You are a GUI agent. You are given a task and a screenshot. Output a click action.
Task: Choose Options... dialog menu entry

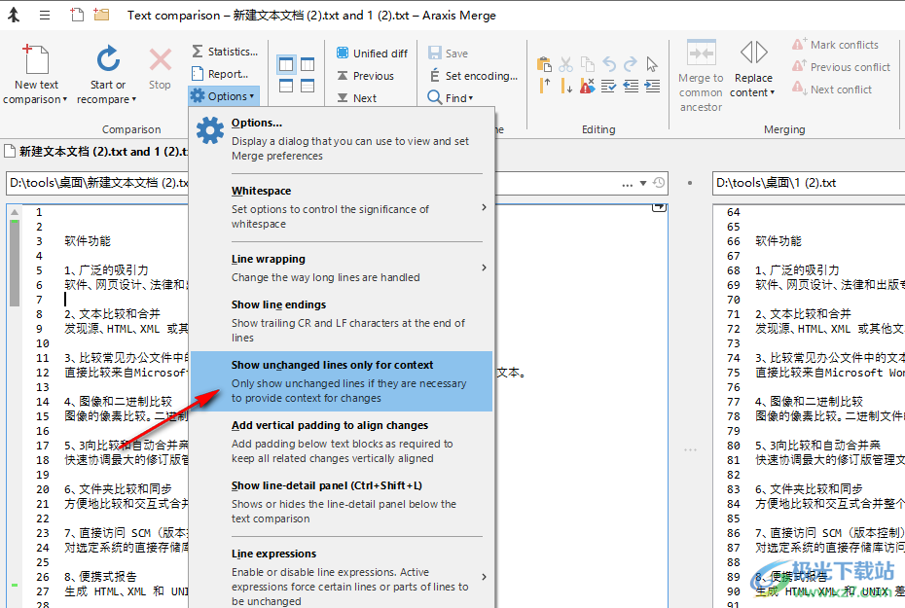pyautogui.click(x=343, y=139)
